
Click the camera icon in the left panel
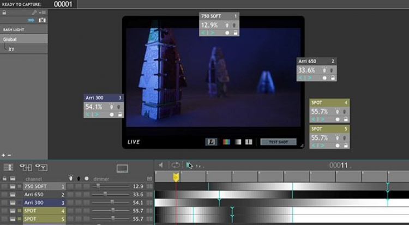pos(42,20)
